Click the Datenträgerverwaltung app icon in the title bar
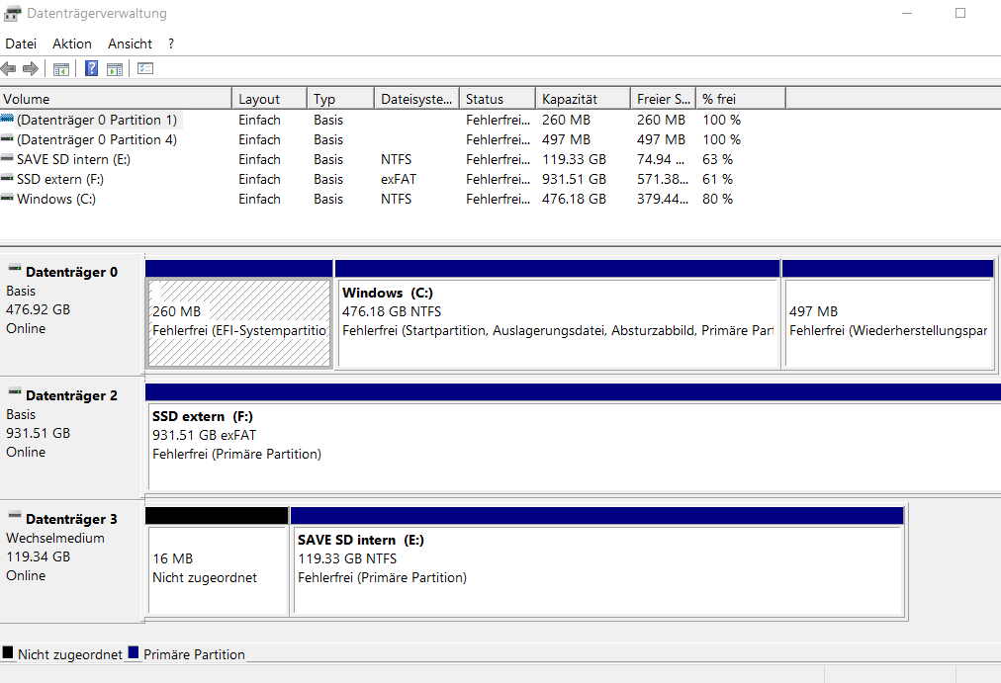The width and height of the screenshot is (1001, 683). [12, 14]
